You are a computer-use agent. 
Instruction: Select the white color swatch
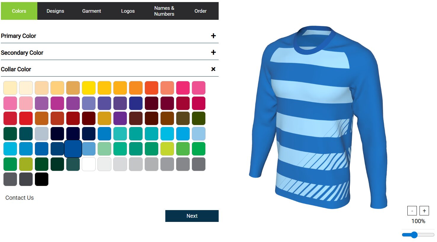(89, 164)
